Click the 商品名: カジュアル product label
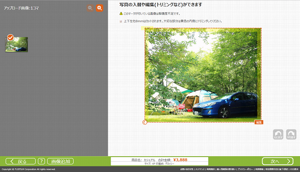 (143, 160)
